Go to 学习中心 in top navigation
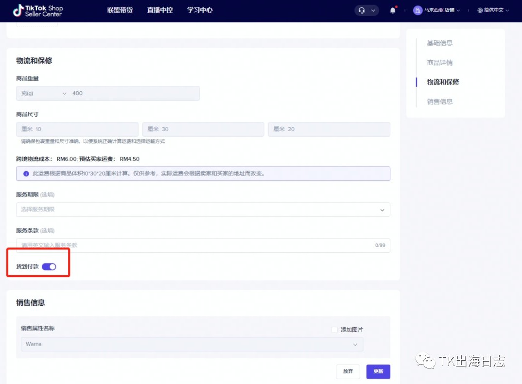The width and height of the screenshot is (522, 384). tap(200, 10)
